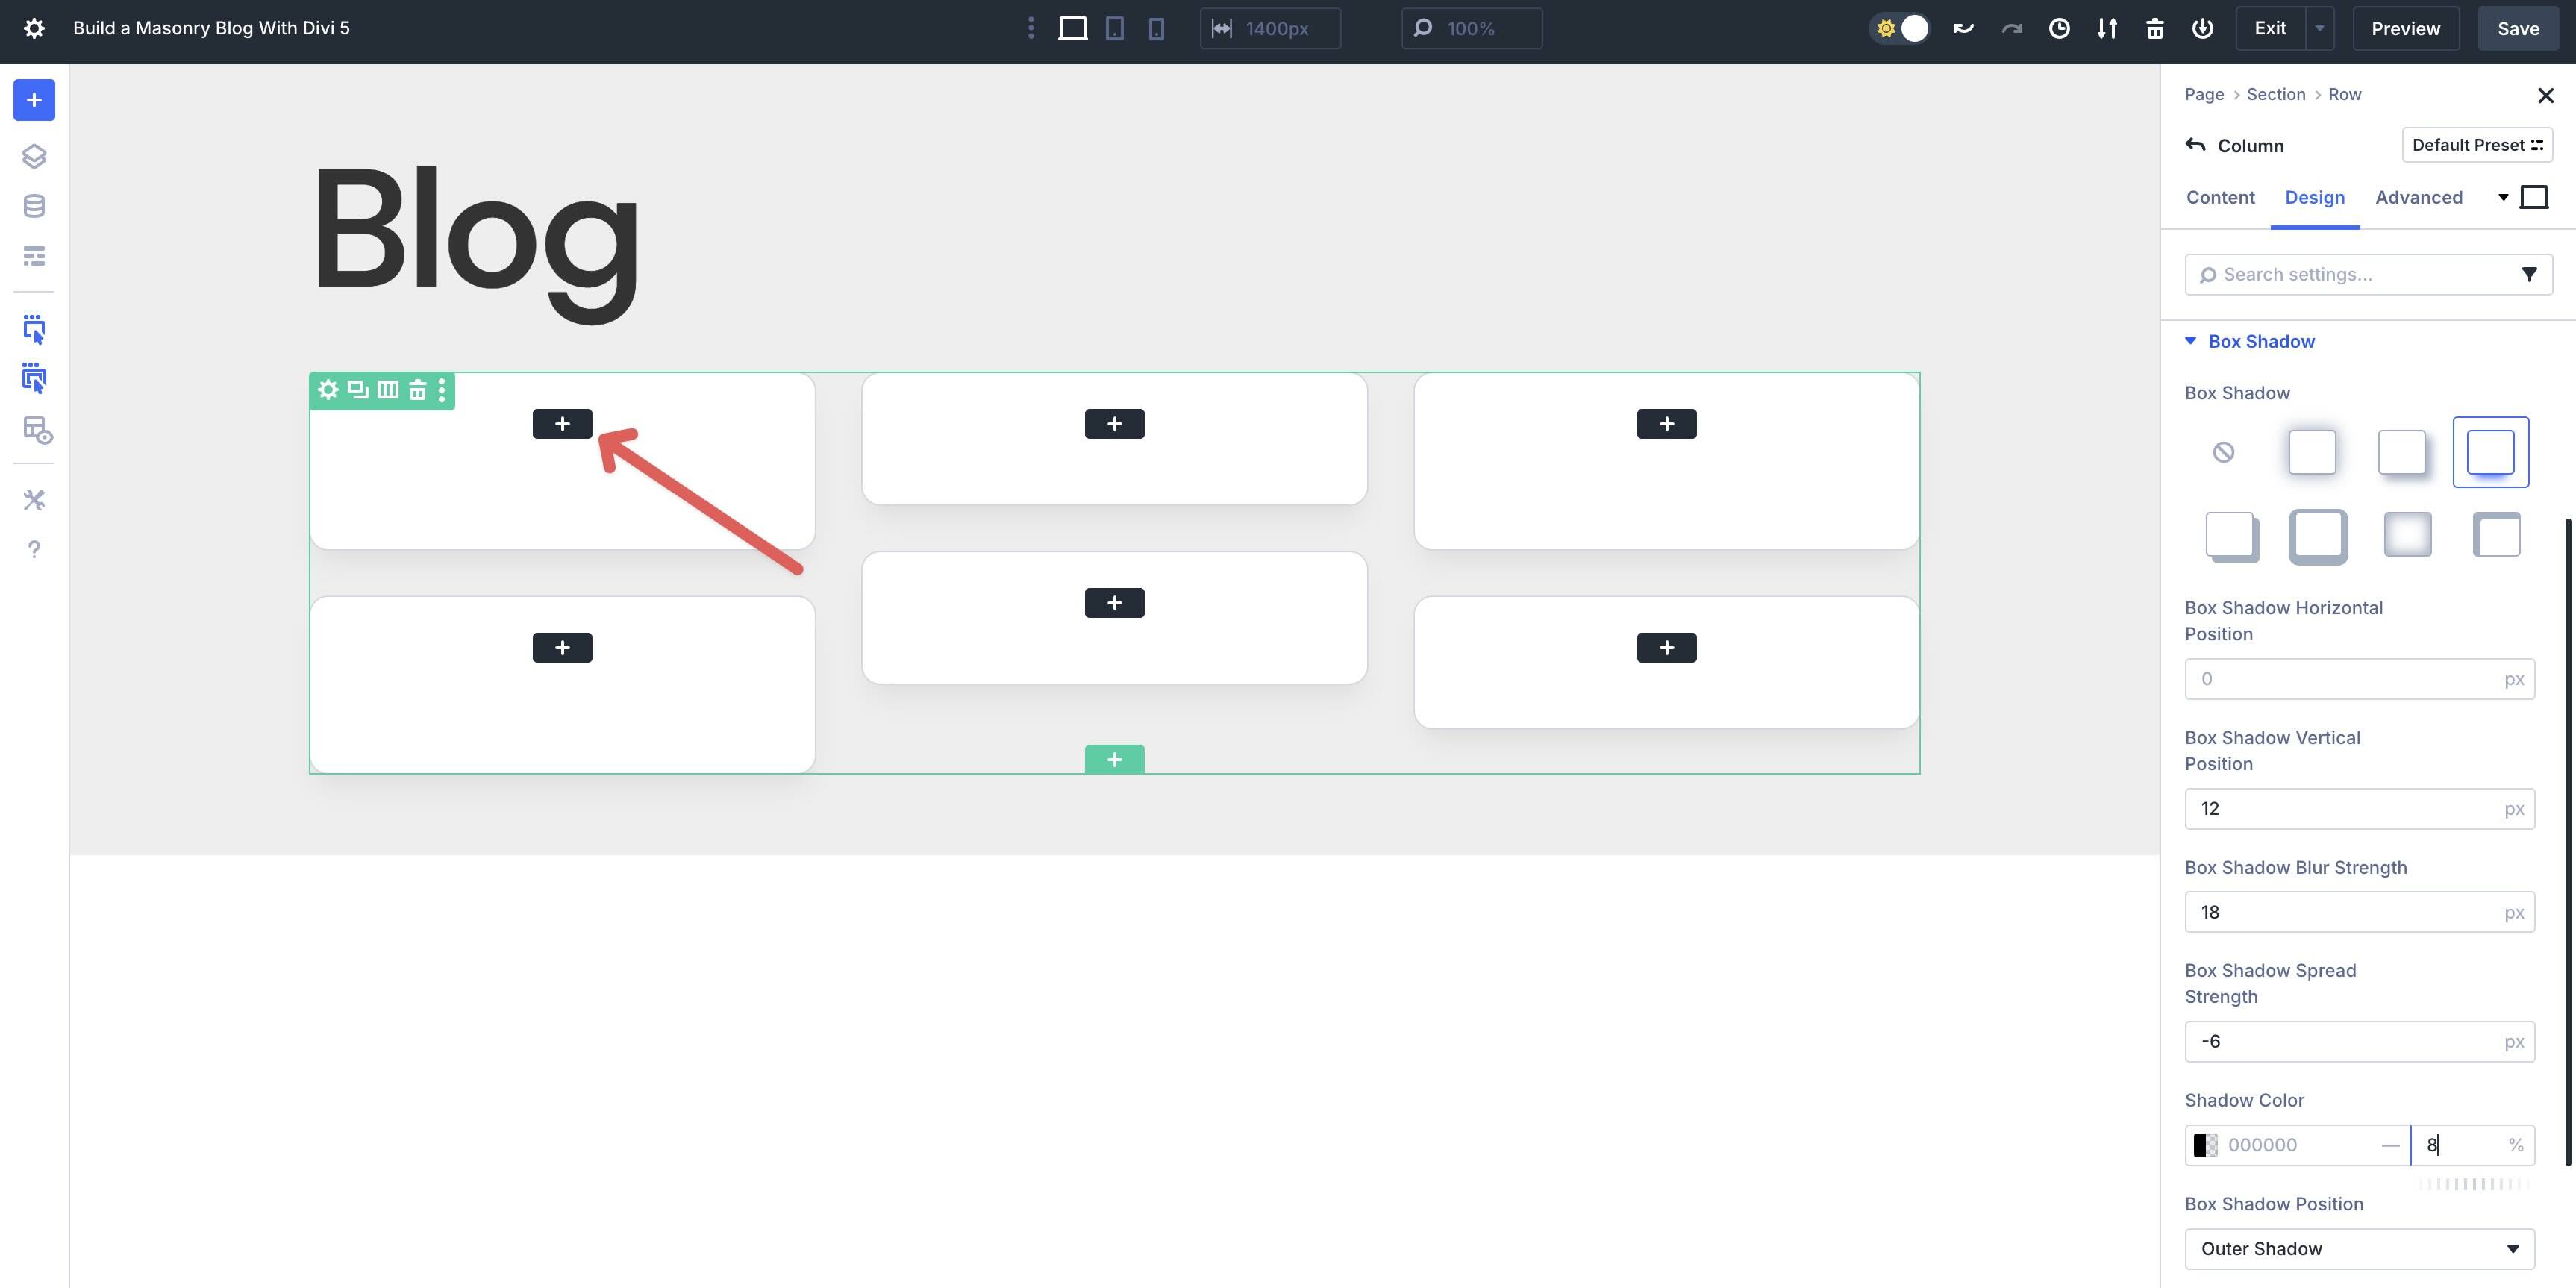Select the Layers panel icon in the left sidebar
The image size is (2576, 1288).
[x=34, y=156]
